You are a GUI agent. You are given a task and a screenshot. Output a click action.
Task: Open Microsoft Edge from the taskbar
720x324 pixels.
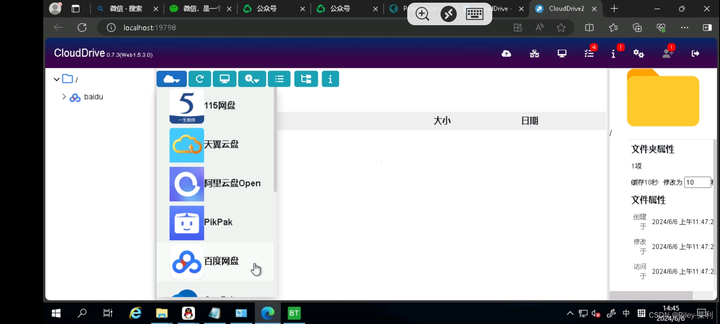tap(268, 313)
